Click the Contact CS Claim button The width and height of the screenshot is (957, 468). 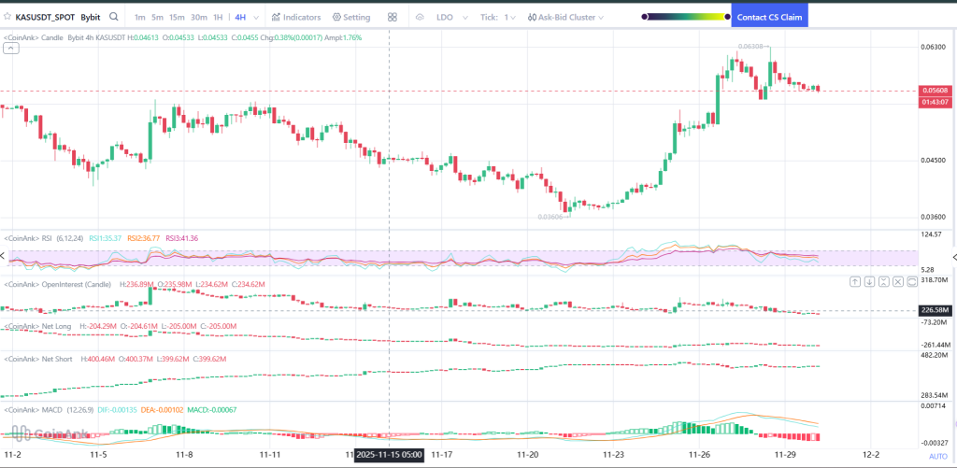769,17
